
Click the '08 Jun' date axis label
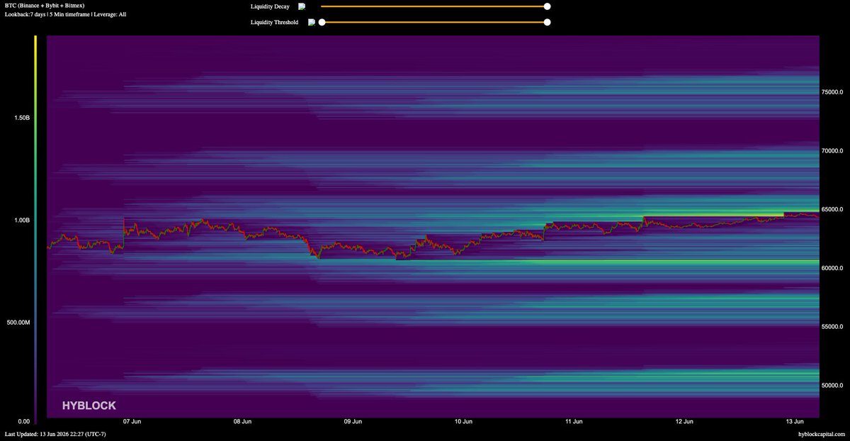(242, 421)
